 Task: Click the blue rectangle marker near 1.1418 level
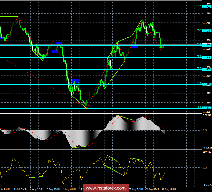pos(75,81)
